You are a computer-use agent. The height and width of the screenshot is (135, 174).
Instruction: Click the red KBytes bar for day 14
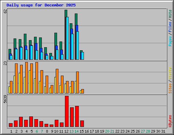(77, 116)
